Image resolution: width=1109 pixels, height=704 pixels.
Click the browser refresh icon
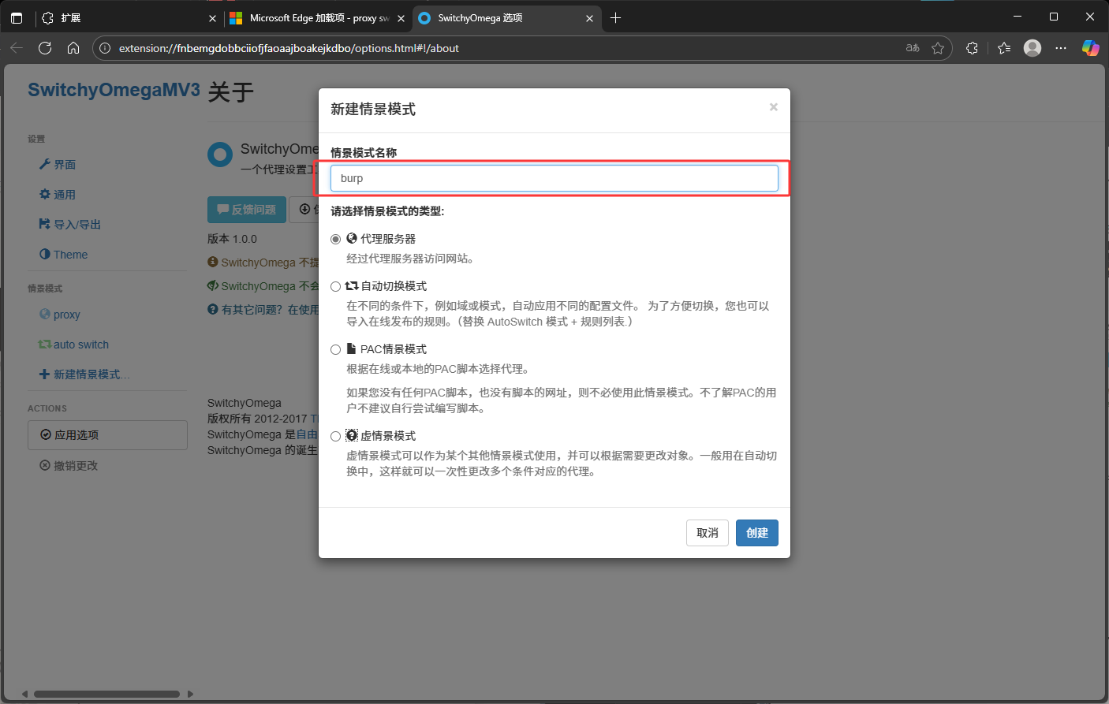[x=45, y=48]
